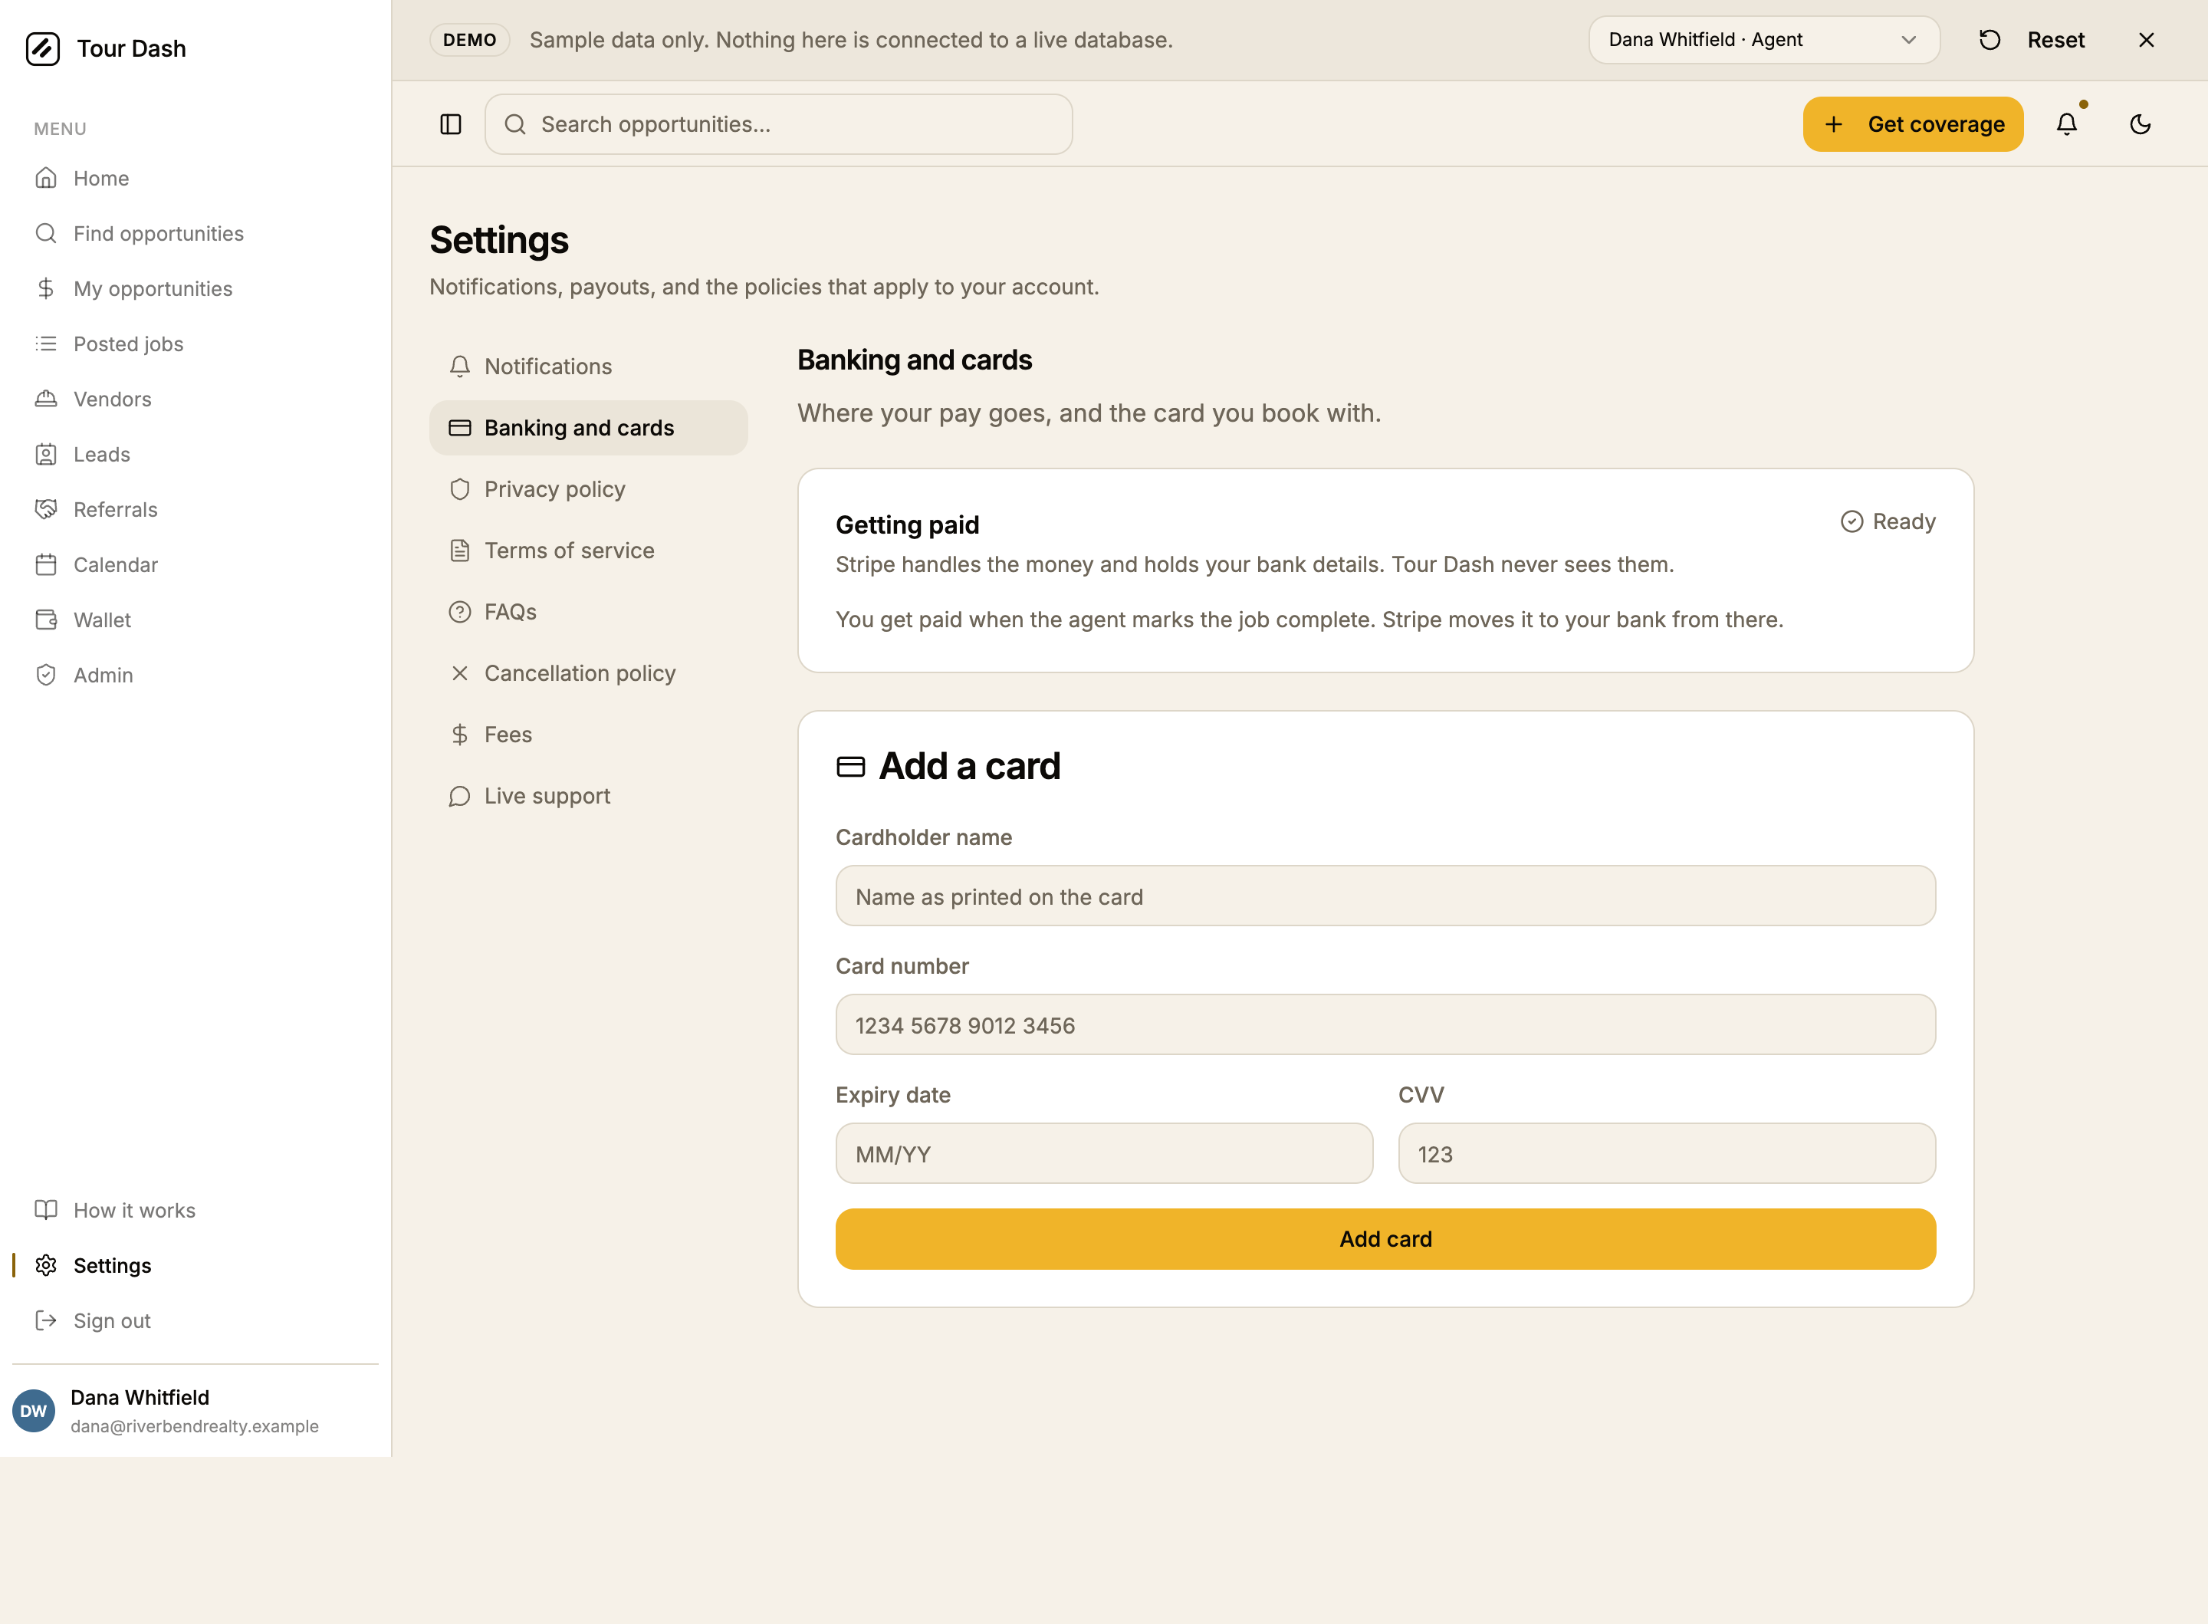This screenshot has width=2208, height=1624.
Task: Switch to dark mode with moon icon
Action: [x=2141, y=125]
